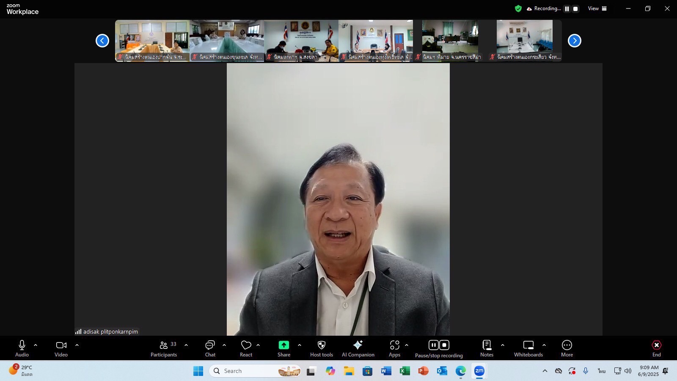Click the adisak plitponkarnpim name label
The image size is (677, 381).
coord(110,331)
